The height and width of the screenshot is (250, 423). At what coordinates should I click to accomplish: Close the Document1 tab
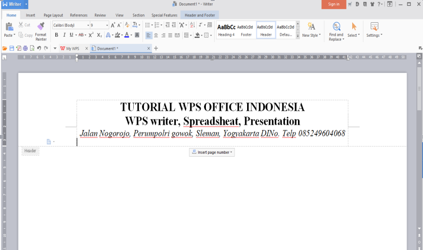click(x=148, y=48)
